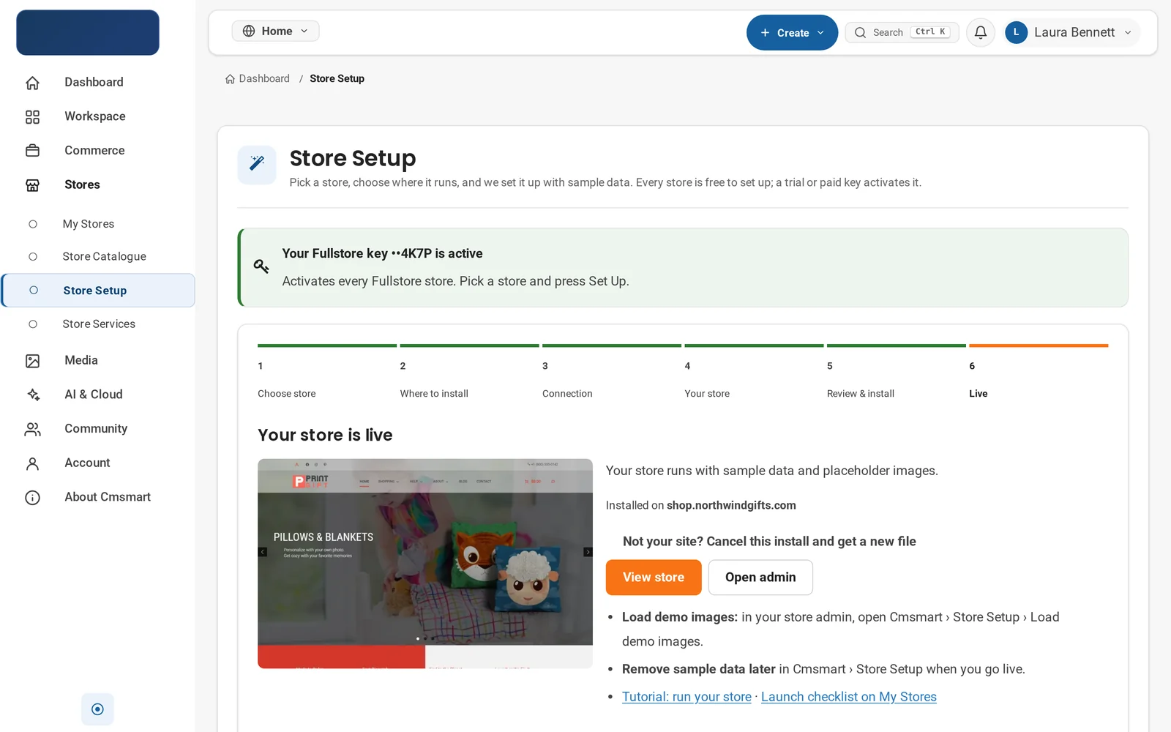1171x732 pixels.
Task: Click the store preview thumbnail
Action: point(425,564)
